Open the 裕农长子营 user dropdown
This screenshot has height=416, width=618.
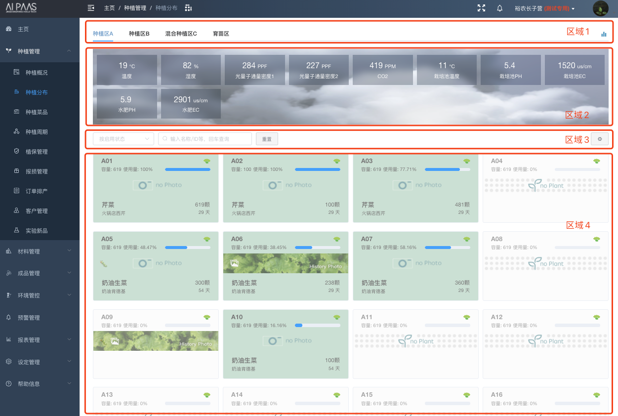point(544,8)
